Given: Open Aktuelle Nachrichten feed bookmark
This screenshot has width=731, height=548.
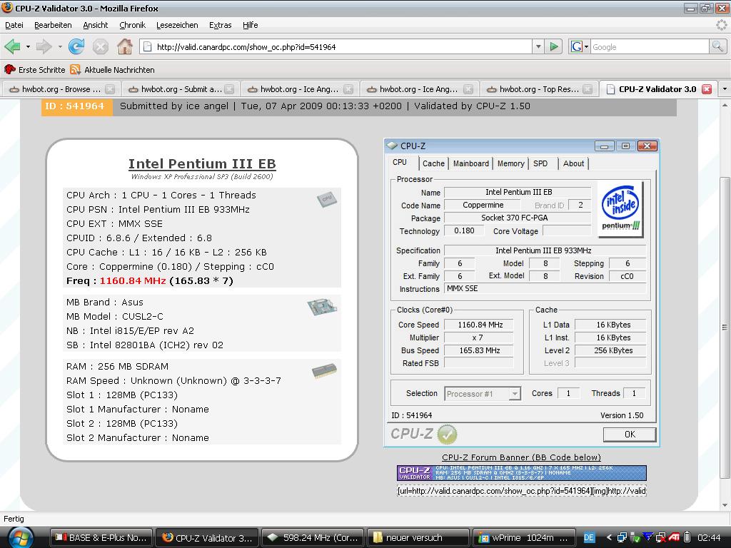Looking at the screenshot, I should point(112,70).
